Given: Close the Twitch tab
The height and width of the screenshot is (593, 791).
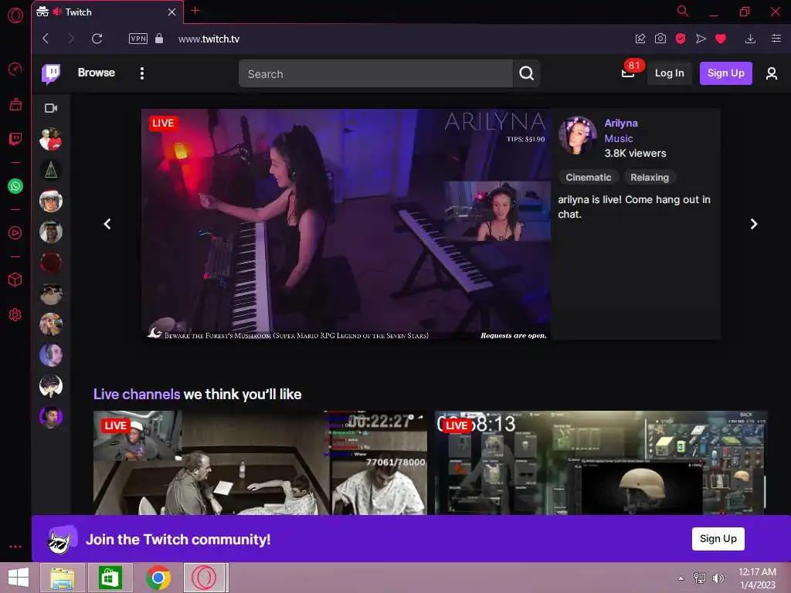Looking at the screenshot, I should (171, 12).
